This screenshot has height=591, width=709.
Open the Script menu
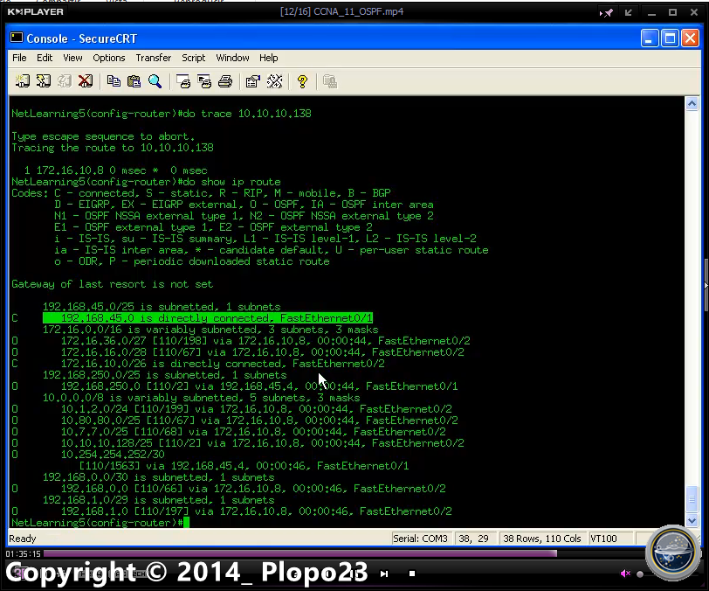click(194, 58)
